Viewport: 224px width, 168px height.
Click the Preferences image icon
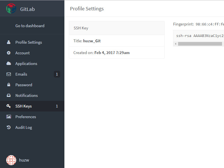point(9,117)
